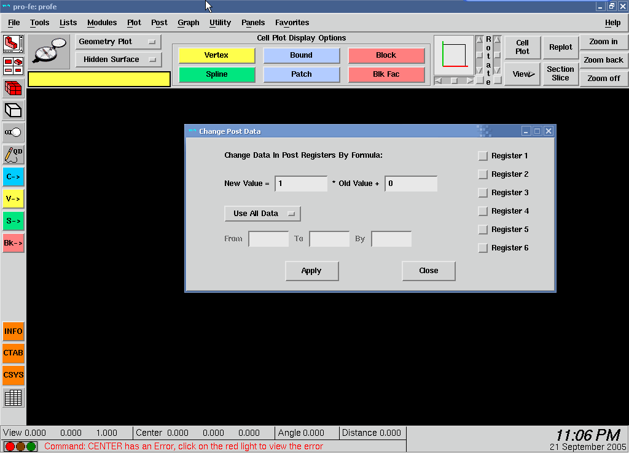Image resolution: width=629 pixels, height=453 pixels.
Task: Check the Register 6 checkbox
Action: pyautogui.click(x=483, y=248)
